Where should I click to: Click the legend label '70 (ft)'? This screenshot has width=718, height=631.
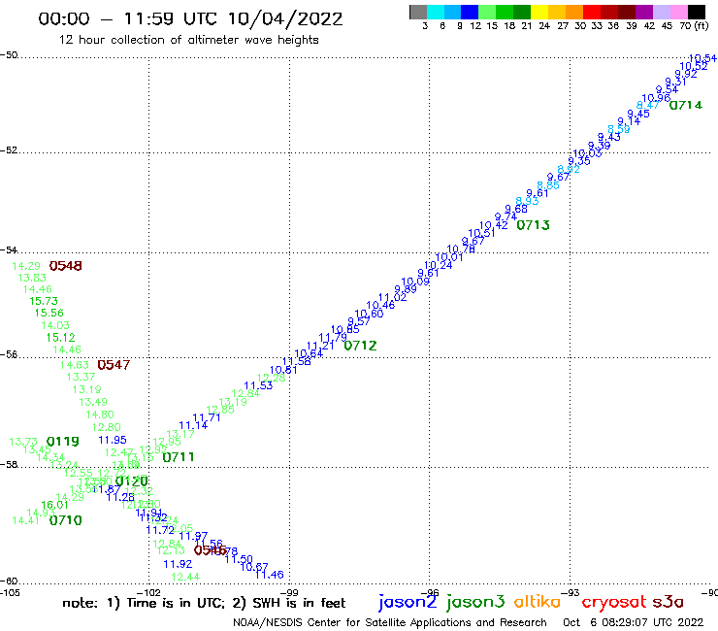click(x=694, y=26)
